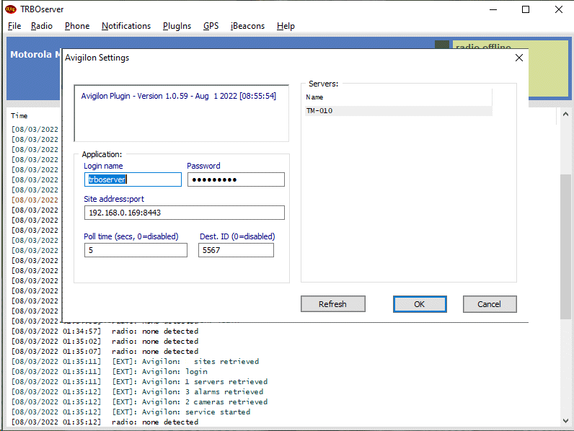574x431 pixels.
Task: Click the TRBOserver app icon in title bar
Action: click(10, 9)
